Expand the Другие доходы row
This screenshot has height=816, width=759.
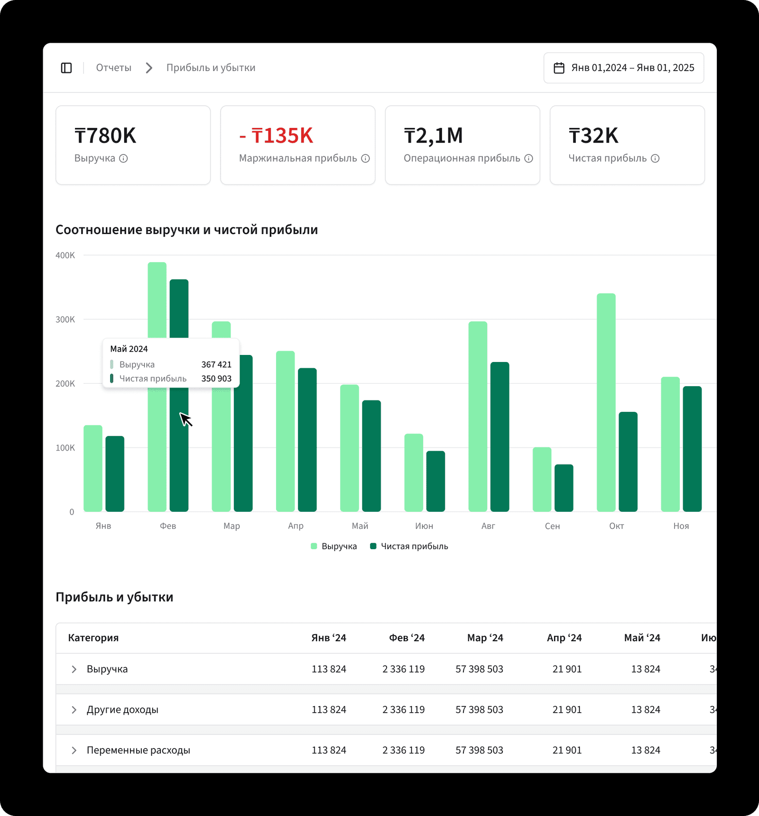pos(74,710)
